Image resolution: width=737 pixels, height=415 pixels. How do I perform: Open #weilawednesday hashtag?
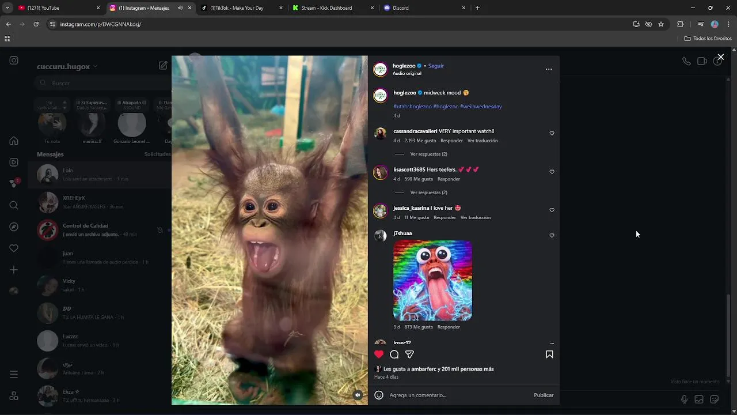pyautogui.click(x=481, y=107)
